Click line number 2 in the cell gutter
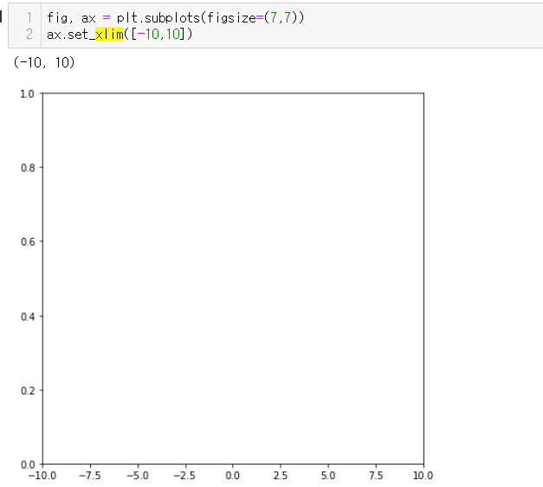Viewport: 543px width, 487px height. coord(29,35)
